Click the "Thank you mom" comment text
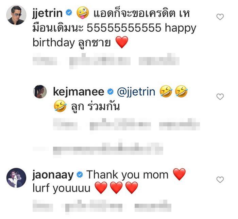Image resolution: width=238 pixels, height=219 pixels. click(128, 175)
